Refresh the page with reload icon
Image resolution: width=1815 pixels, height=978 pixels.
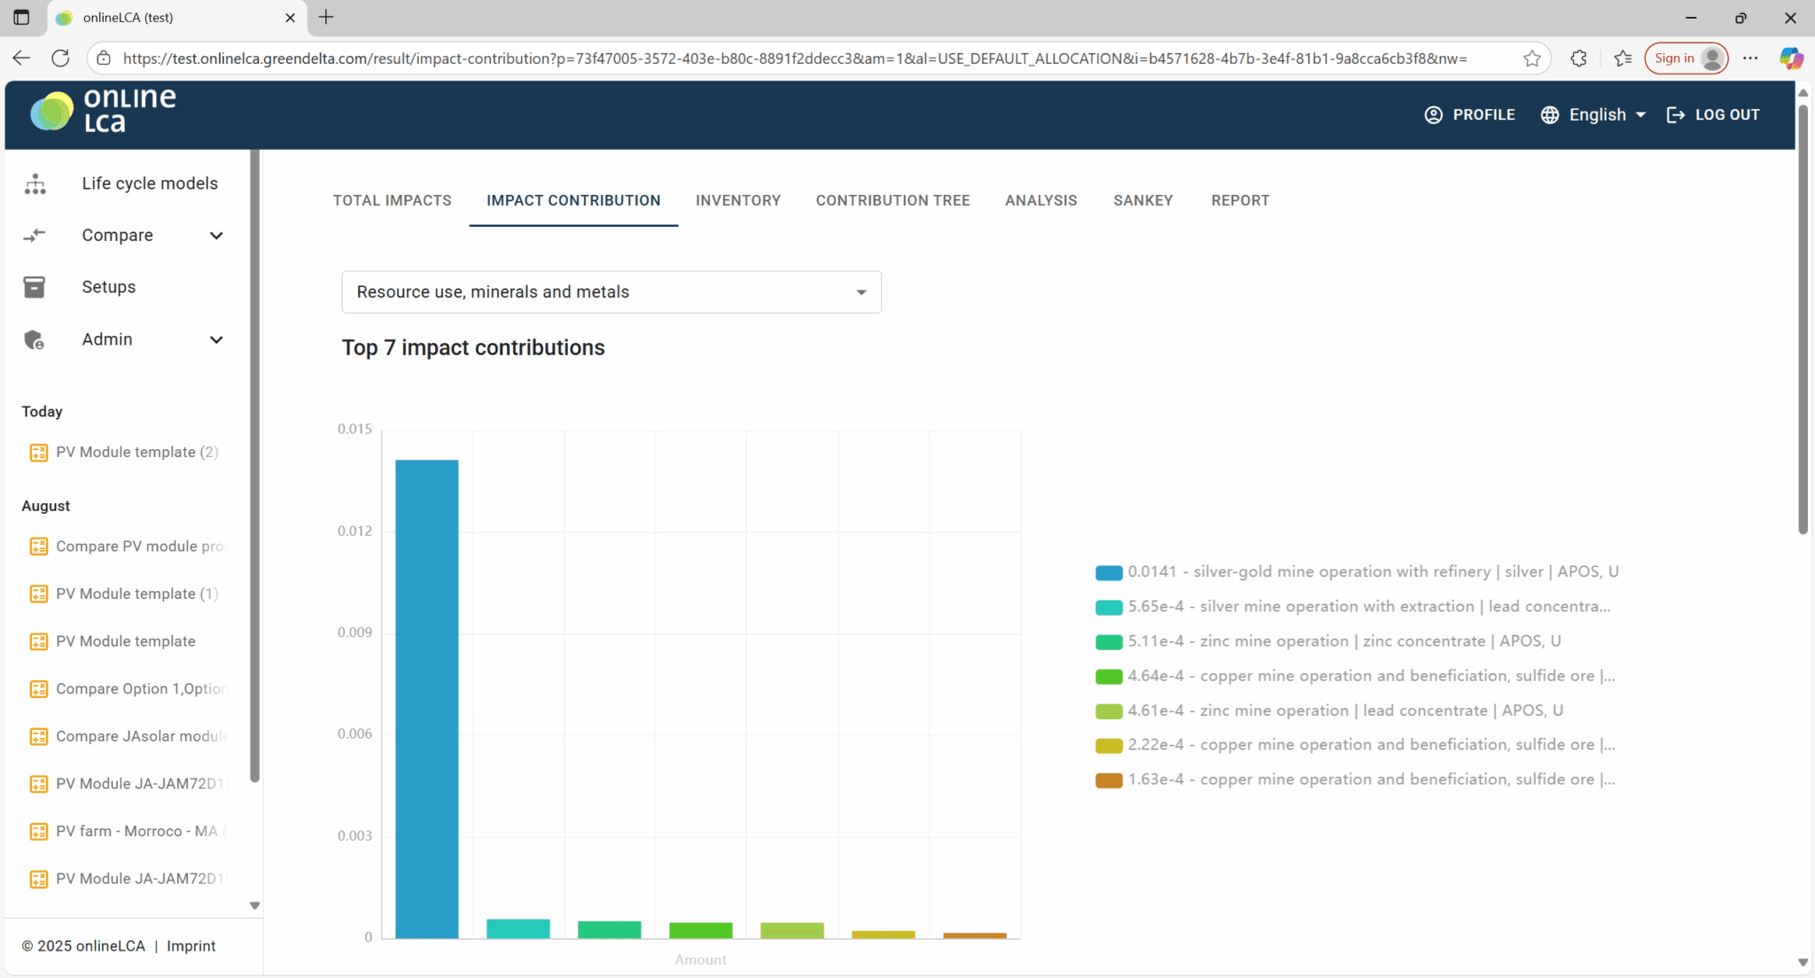pos(60,58)
